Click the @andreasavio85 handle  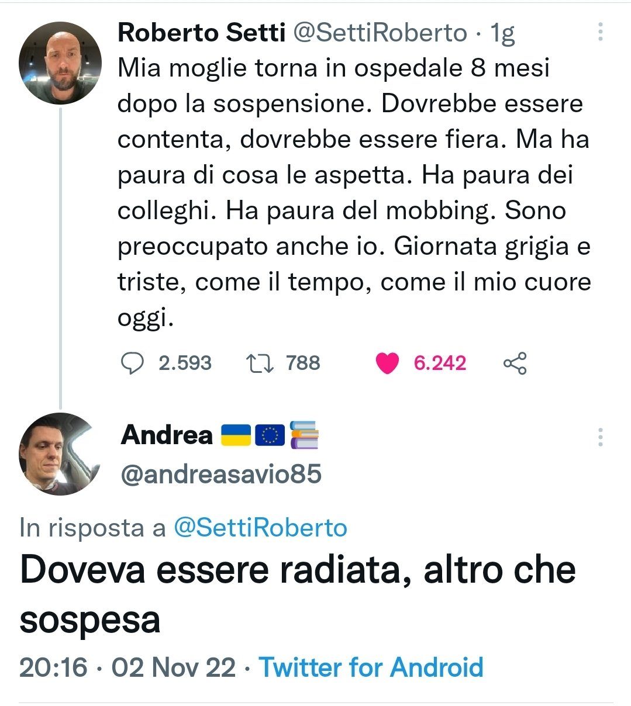(221, 474)
